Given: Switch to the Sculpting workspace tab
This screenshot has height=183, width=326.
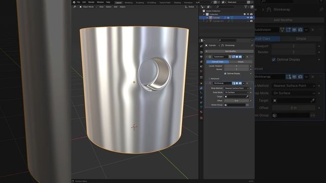Looking at the screenshot, I should [140, 3].
